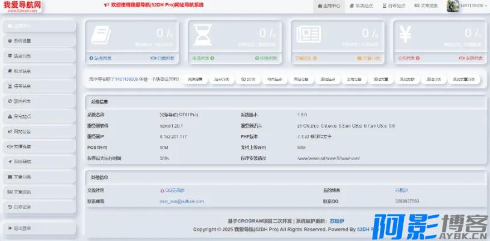The height and width of the screenshot is (241, 490).
Task: Click the 添加友链 quick-access button
Action: click(x=407, y=80)
